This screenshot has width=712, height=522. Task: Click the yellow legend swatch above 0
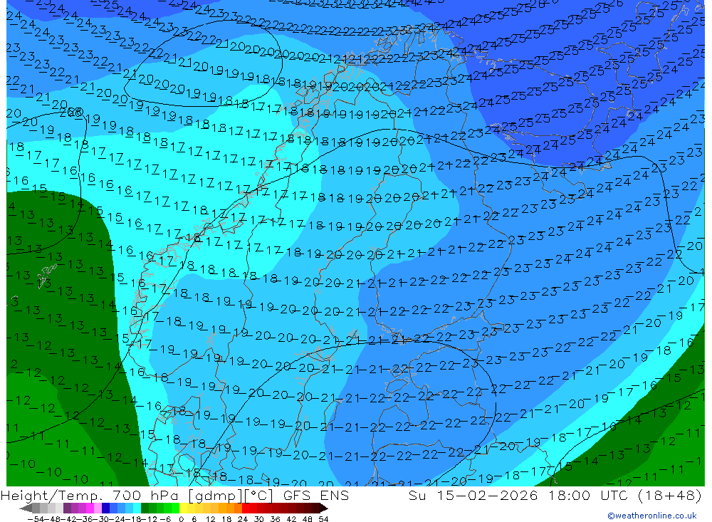coord(184,508)
